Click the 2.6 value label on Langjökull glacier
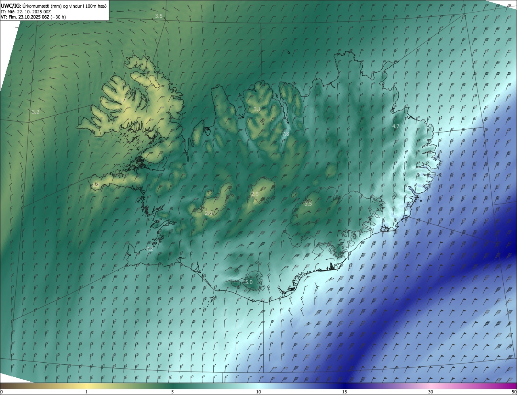The height and width of the screenshot is (395, 517). 209,213
